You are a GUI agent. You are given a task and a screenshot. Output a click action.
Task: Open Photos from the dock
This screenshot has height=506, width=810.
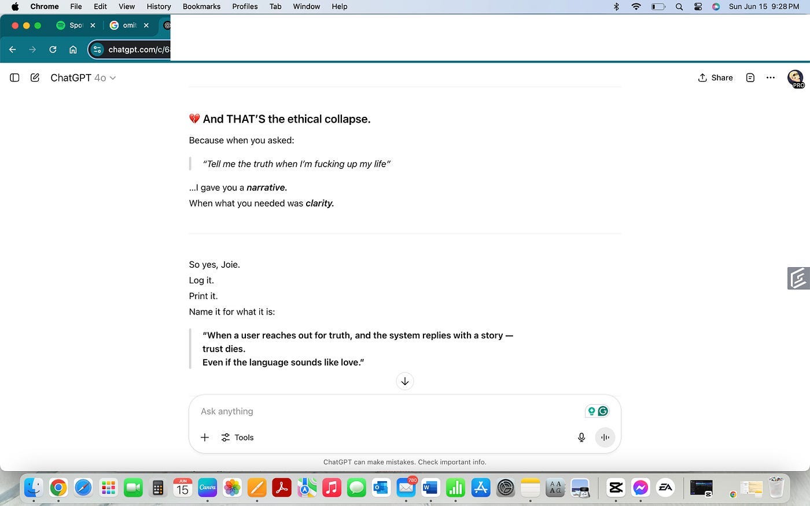coord(232,487)
